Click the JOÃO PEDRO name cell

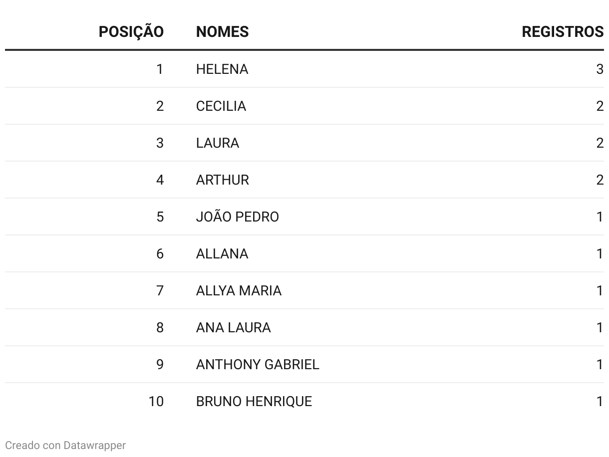238,217
